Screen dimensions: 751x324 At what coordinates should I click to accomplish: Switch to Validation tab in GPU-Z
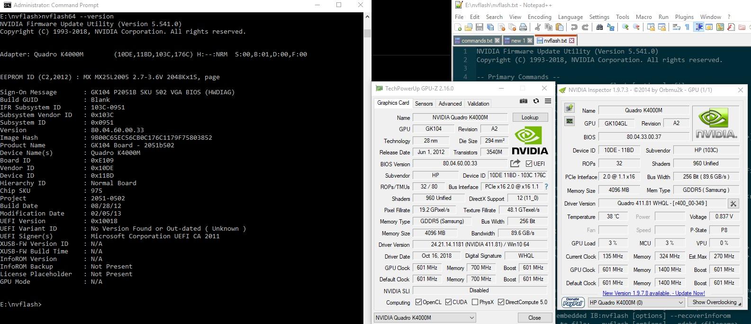478,103
